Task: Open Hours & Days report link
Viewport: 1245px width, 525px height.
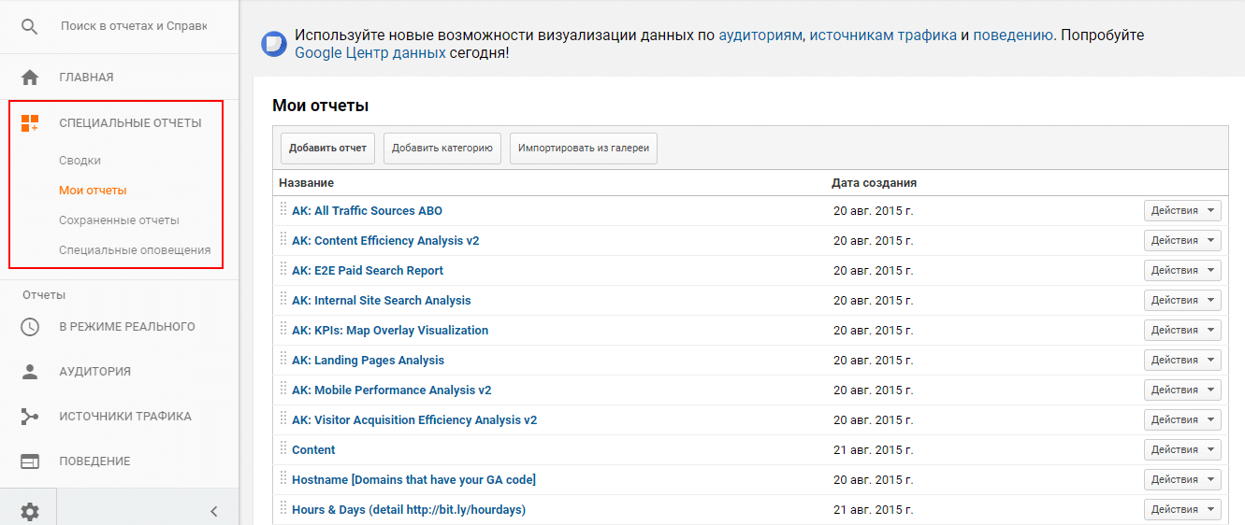Action: click(409, 510)
